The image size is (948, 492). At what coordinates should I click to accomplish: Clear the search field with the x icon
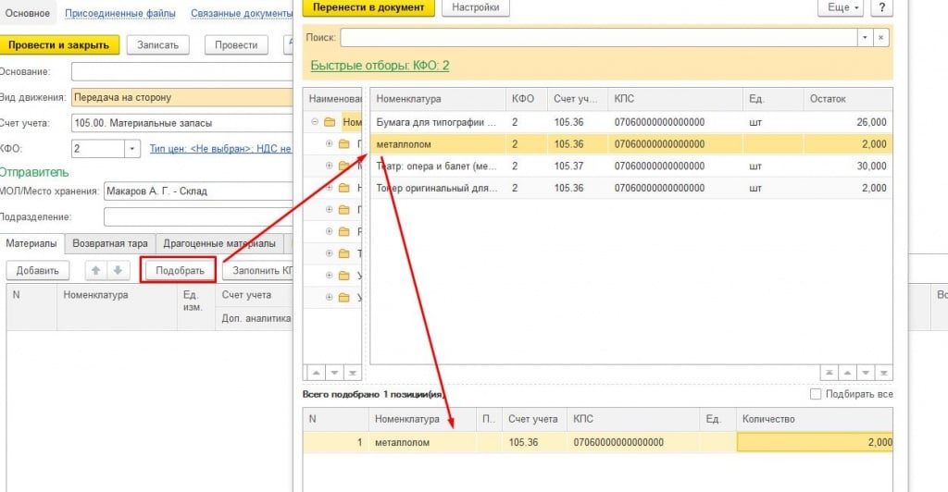tap(881, 38)
